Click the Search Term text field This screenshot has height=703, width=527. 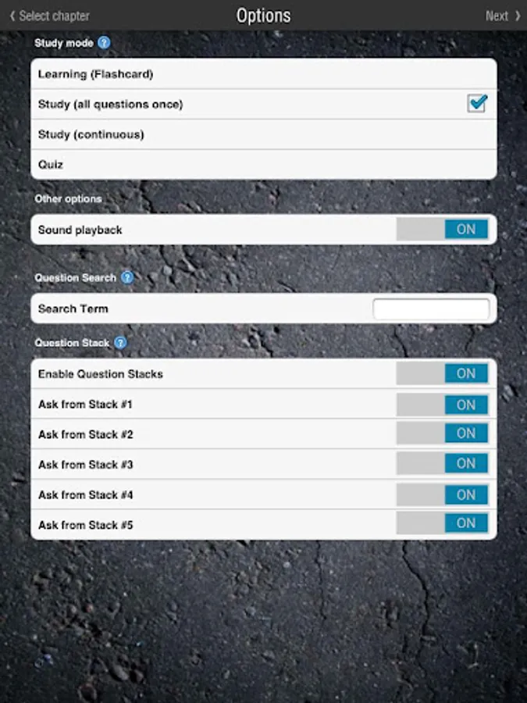tap(431, 309)
